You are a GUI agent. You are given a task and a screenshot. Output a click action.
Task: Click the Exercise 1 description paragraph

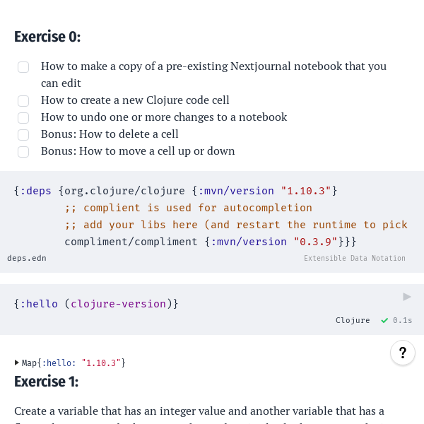click(199, 411)
